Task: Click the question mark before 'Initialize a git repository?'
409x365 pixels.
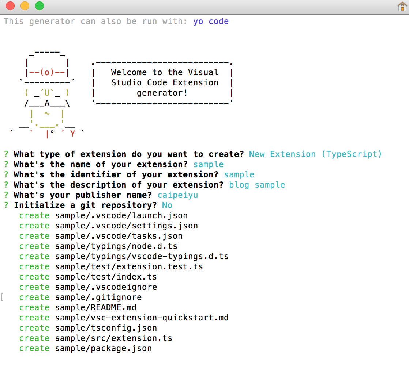Action: tap(6, 205)
